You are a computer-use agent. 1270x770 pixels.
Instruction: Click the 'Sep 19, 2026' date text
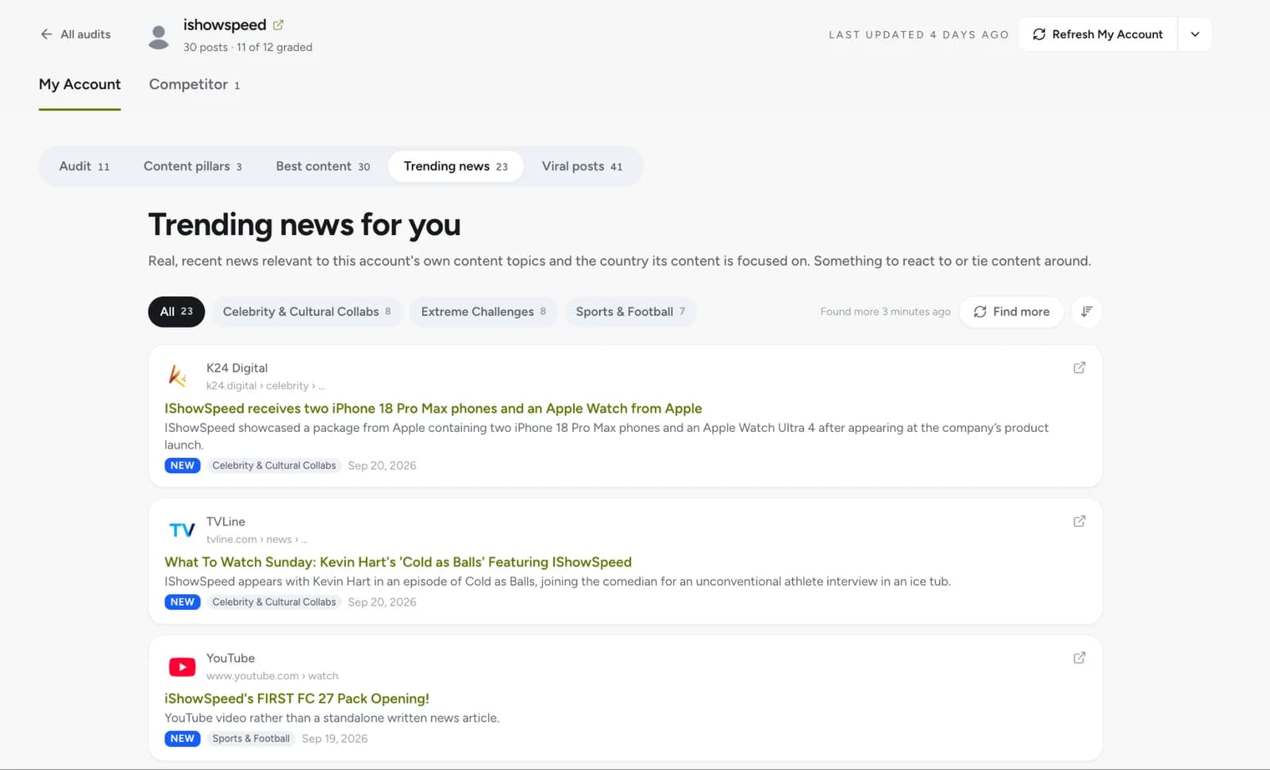coord(335,738)
